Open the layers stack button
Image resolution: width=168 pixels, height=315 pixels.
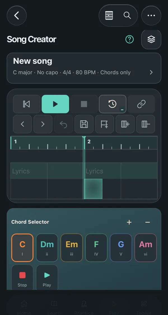tap(151, 39)
